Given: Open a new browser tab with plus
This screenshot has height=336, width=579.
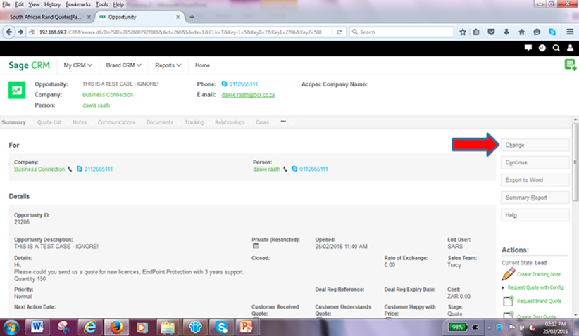Looking at the screenshot, I should click(x=192, y=17).
